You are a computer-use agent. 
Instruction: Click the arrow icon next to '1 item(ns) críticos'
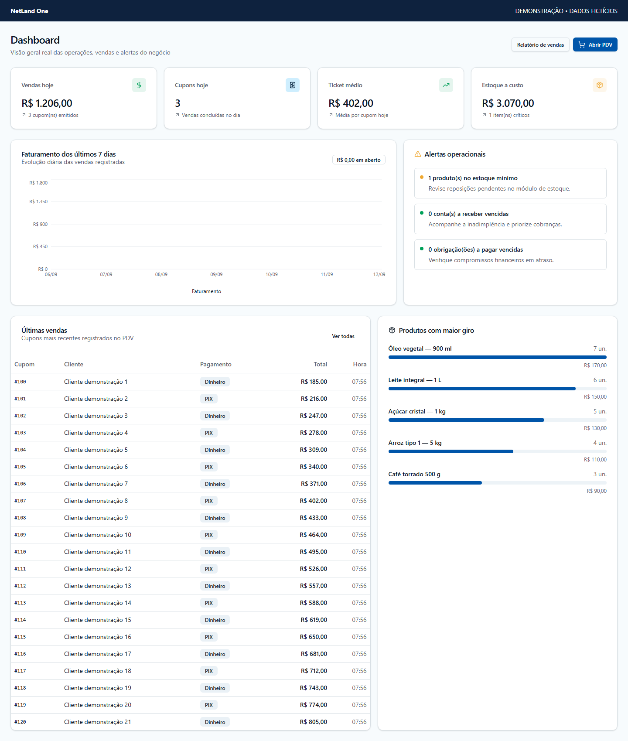tap(485, 115)
